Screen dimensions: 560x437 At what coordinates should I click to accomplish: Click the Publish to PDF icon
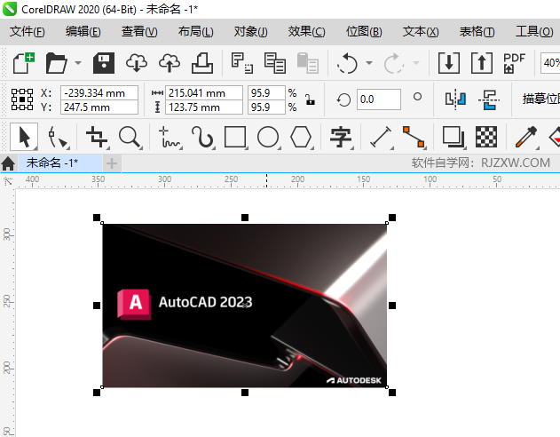tap(514, 63)
